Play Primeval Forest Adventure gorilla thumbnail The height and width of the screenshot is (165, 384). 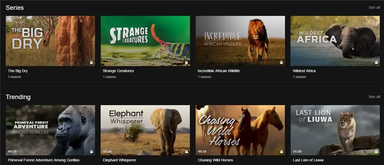(x=50, y=130)
